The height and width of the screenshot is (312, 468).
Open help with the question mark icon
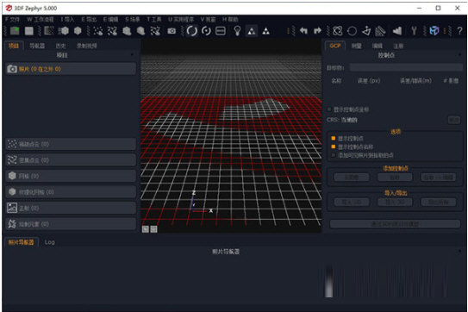click(460, 31)
